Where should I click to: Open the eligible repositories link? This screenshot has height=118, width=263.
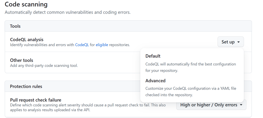click(102, 45)
